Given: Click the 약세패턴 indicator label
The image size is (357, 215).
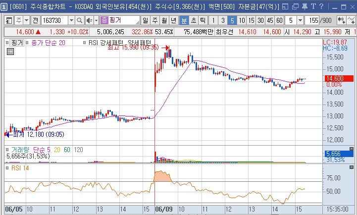Looking at the screenshot, I should tap(139, 43).
